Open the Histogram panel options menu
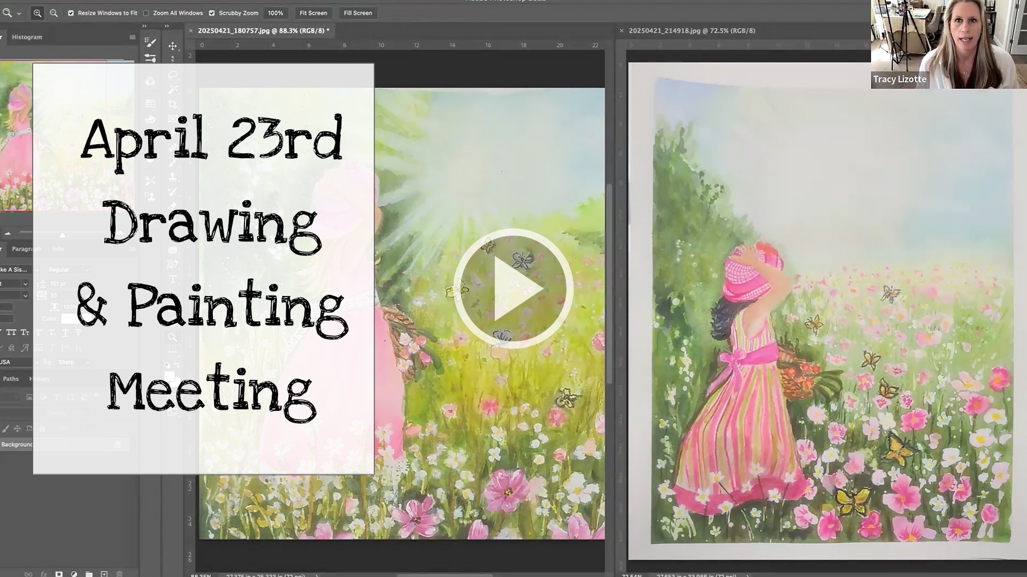Viewport: 1027px width, 577px height. pos(132,37)
